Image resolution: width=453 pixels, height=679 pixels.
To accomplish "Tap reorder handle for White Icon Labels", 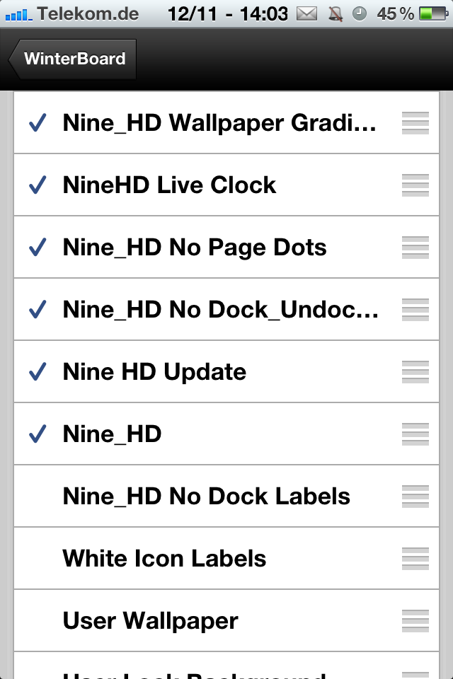I will click(415, 559).
